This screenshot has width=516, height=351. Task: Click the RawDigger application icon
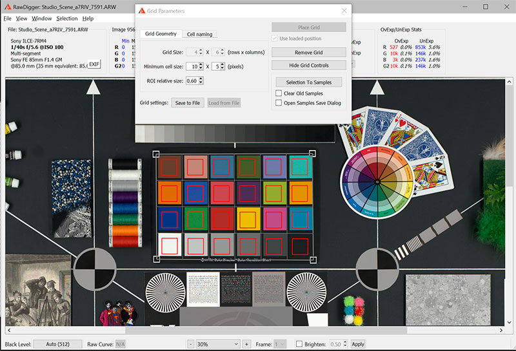(8, 7)
